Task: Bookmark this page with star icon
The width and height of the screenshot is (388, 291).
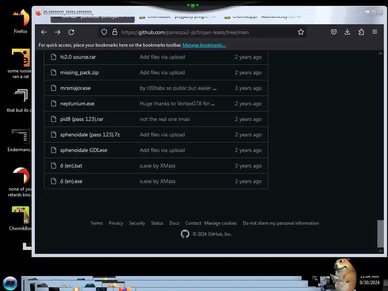Action: point(300,32)
